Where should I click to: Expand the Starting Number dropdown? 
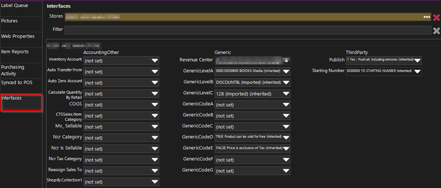[383, 71]
